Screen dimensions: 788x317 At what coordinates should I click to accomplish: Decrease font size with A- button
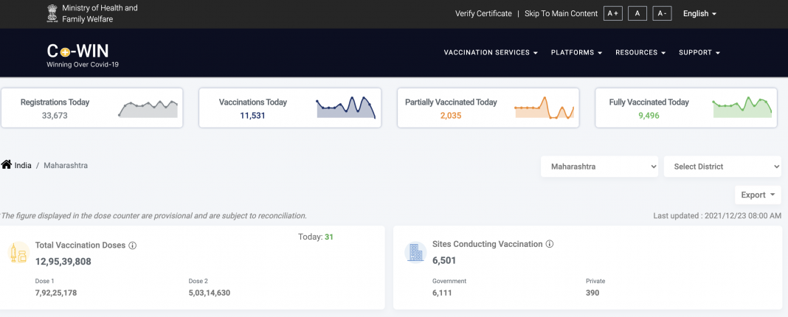point(662,13)
